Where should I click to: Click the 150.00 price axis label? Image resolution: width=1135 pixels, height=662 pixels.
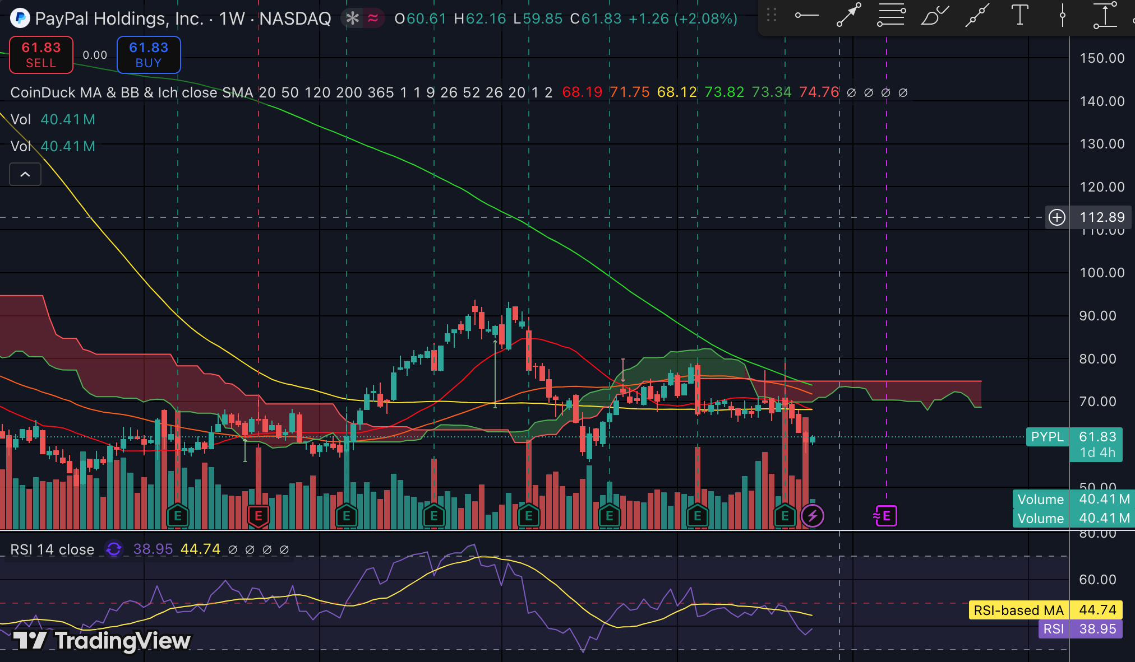1102,58
